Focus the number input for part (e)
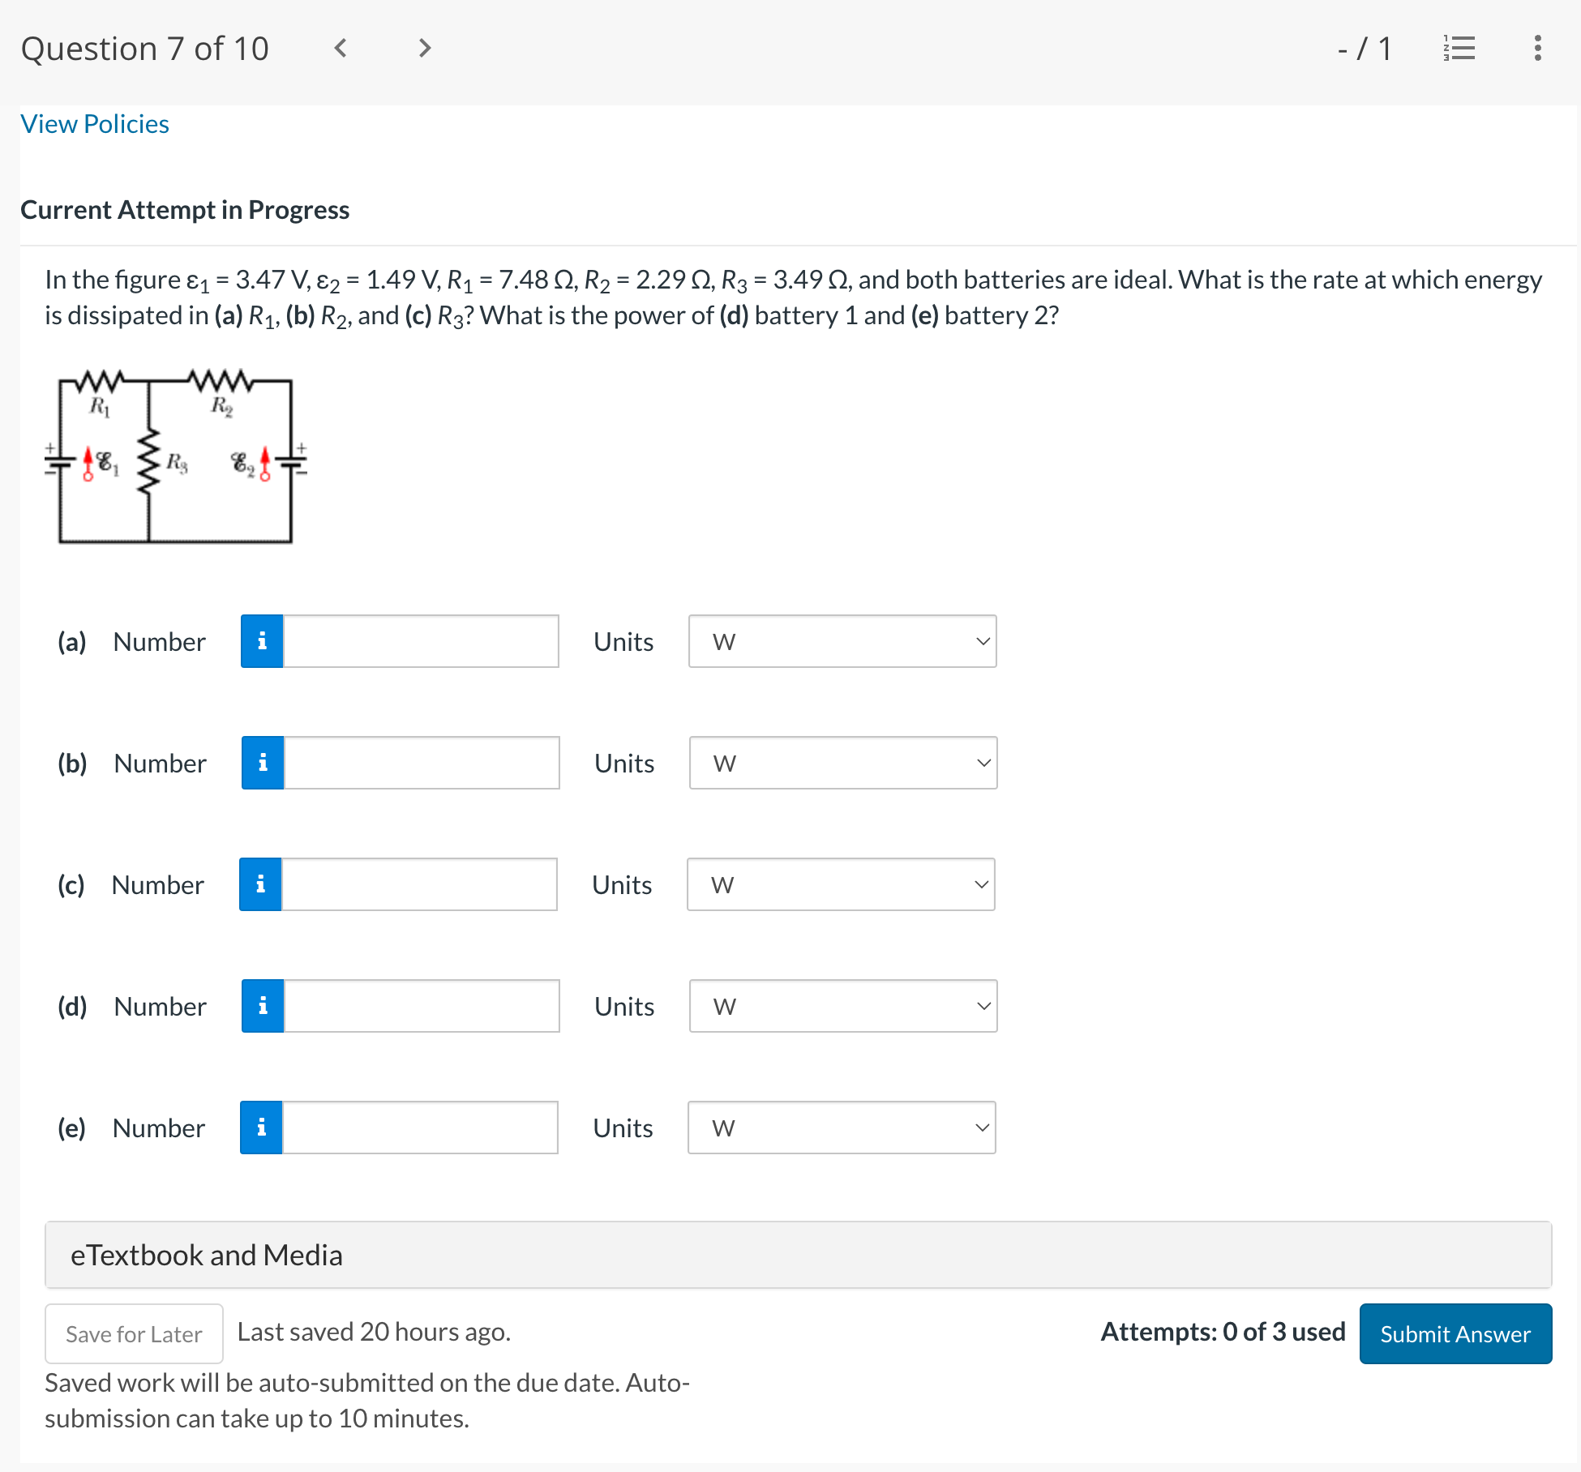The image size is (1581, 1472). (x=420, y=1128)
